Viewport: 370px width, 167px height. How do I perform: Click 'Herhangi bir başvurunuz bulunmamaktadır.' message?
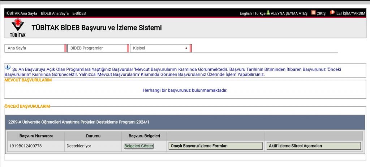185,90
